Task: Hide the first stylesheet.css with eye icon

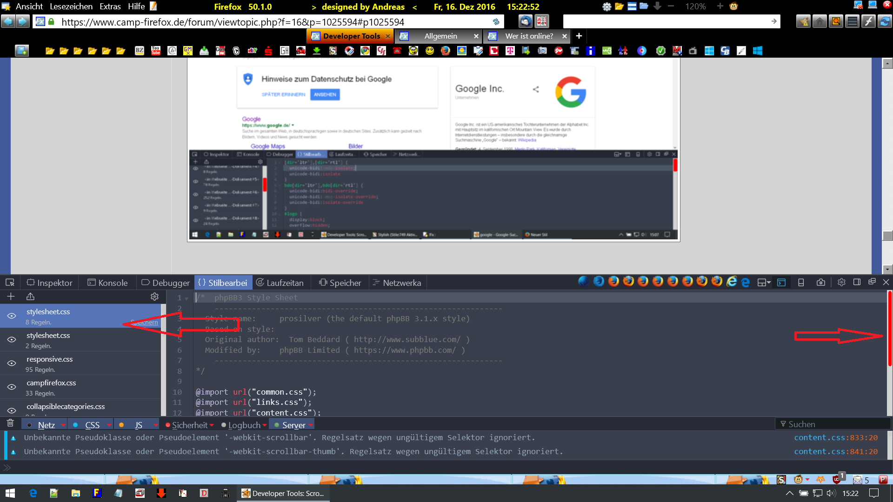Action: tap(12, 316)
